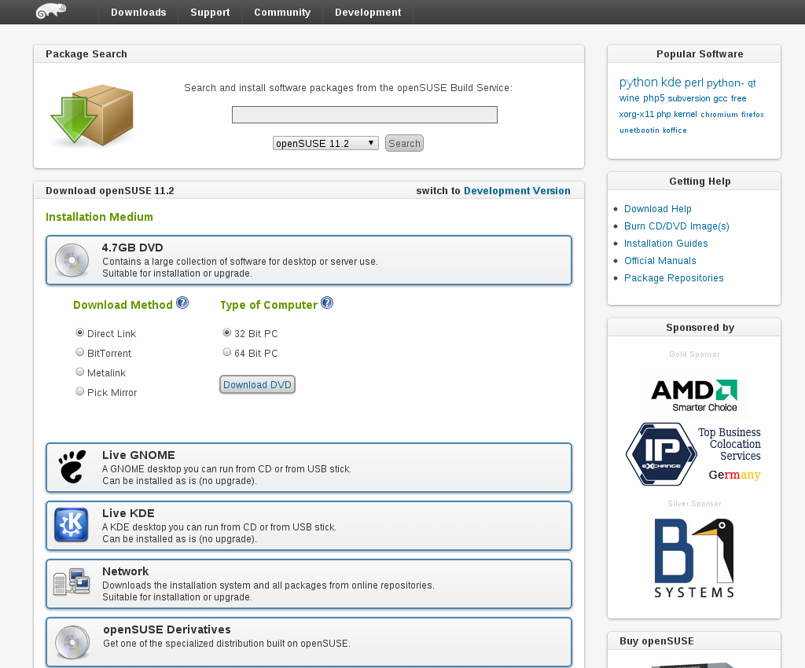Click the Network computers icon
This screenshot has width=805, height=668.
72,583
